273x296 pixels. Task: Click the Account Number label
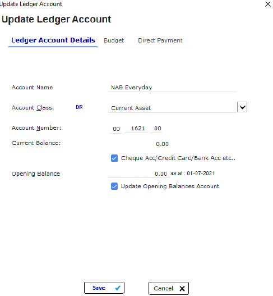pyautogui.click(x=36, y=128)
